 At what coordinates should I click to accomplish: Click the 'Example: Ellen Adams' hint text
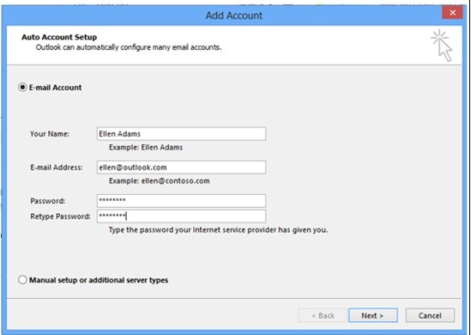click(146, 148)
